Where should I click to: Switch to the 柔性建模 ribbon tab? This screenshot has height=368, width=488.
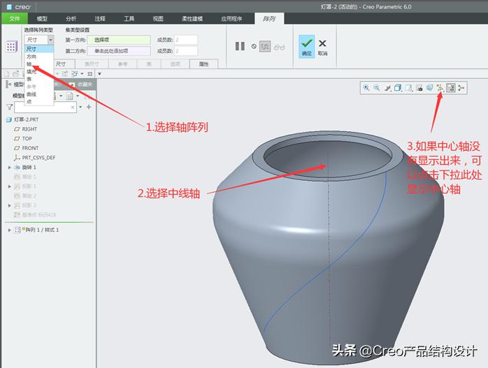192,19
